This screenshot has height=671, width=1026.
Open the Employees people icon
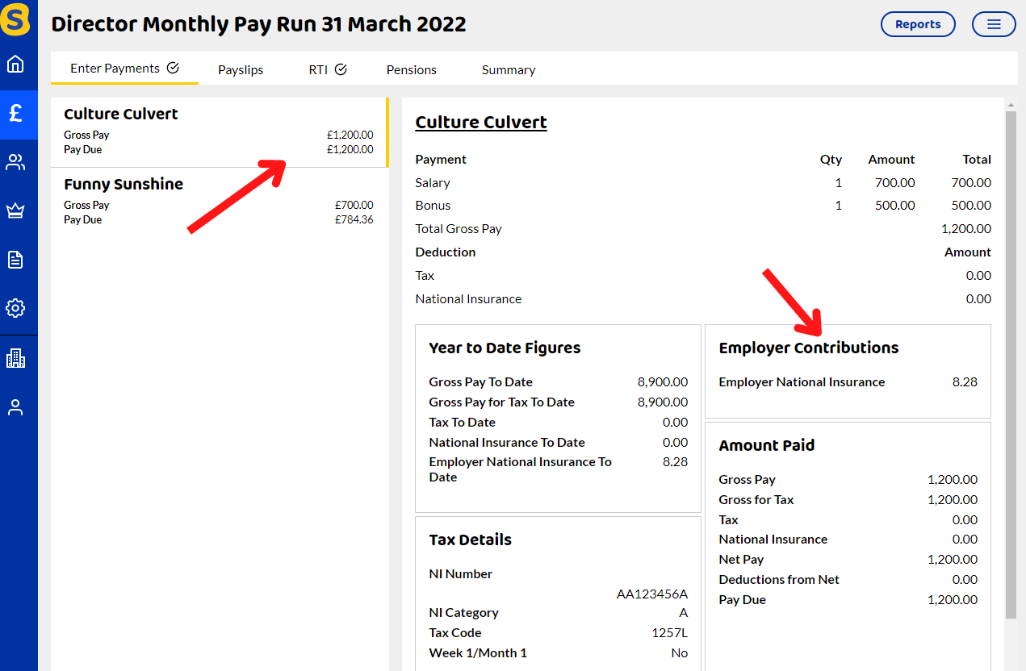pos(16,161)
